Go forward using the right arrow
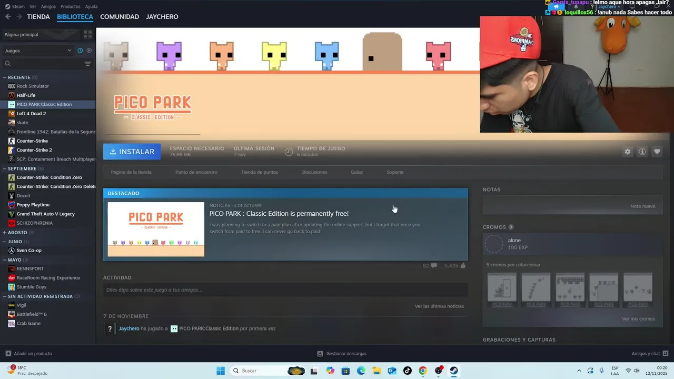This screenshot has height=379, width=674. 19,17
